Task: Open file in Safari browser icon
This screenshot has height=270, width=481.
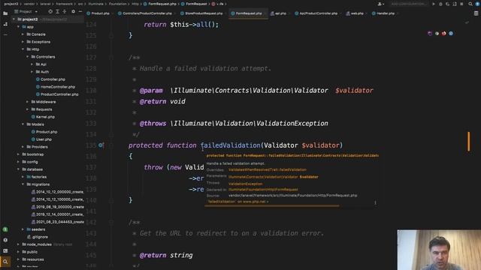Action: [x=451, y=33]
